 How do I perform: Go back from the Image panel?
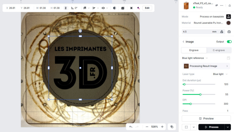(184, 42)
